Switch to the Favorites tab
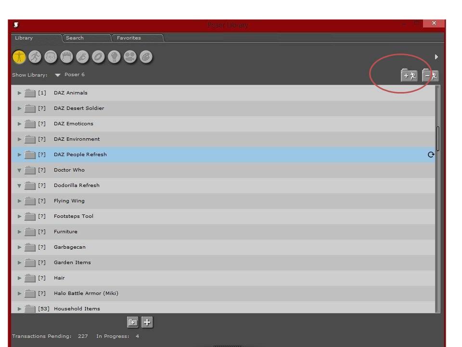Viewport: 462px width, 347px height. pyautogui.click(x=138, y=38)
